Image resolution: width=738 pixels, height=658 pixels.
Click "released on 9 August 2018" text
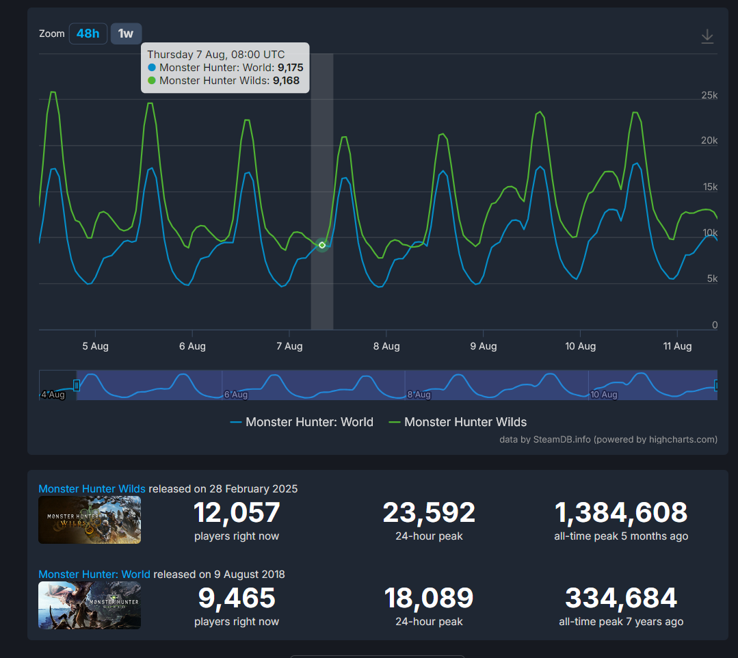pos(220,575)
